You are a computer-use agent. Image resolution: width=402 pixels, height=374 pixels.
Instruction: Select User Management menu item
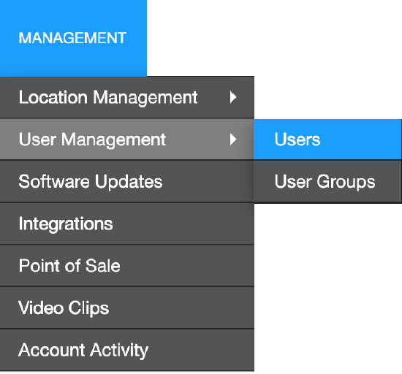127,140
